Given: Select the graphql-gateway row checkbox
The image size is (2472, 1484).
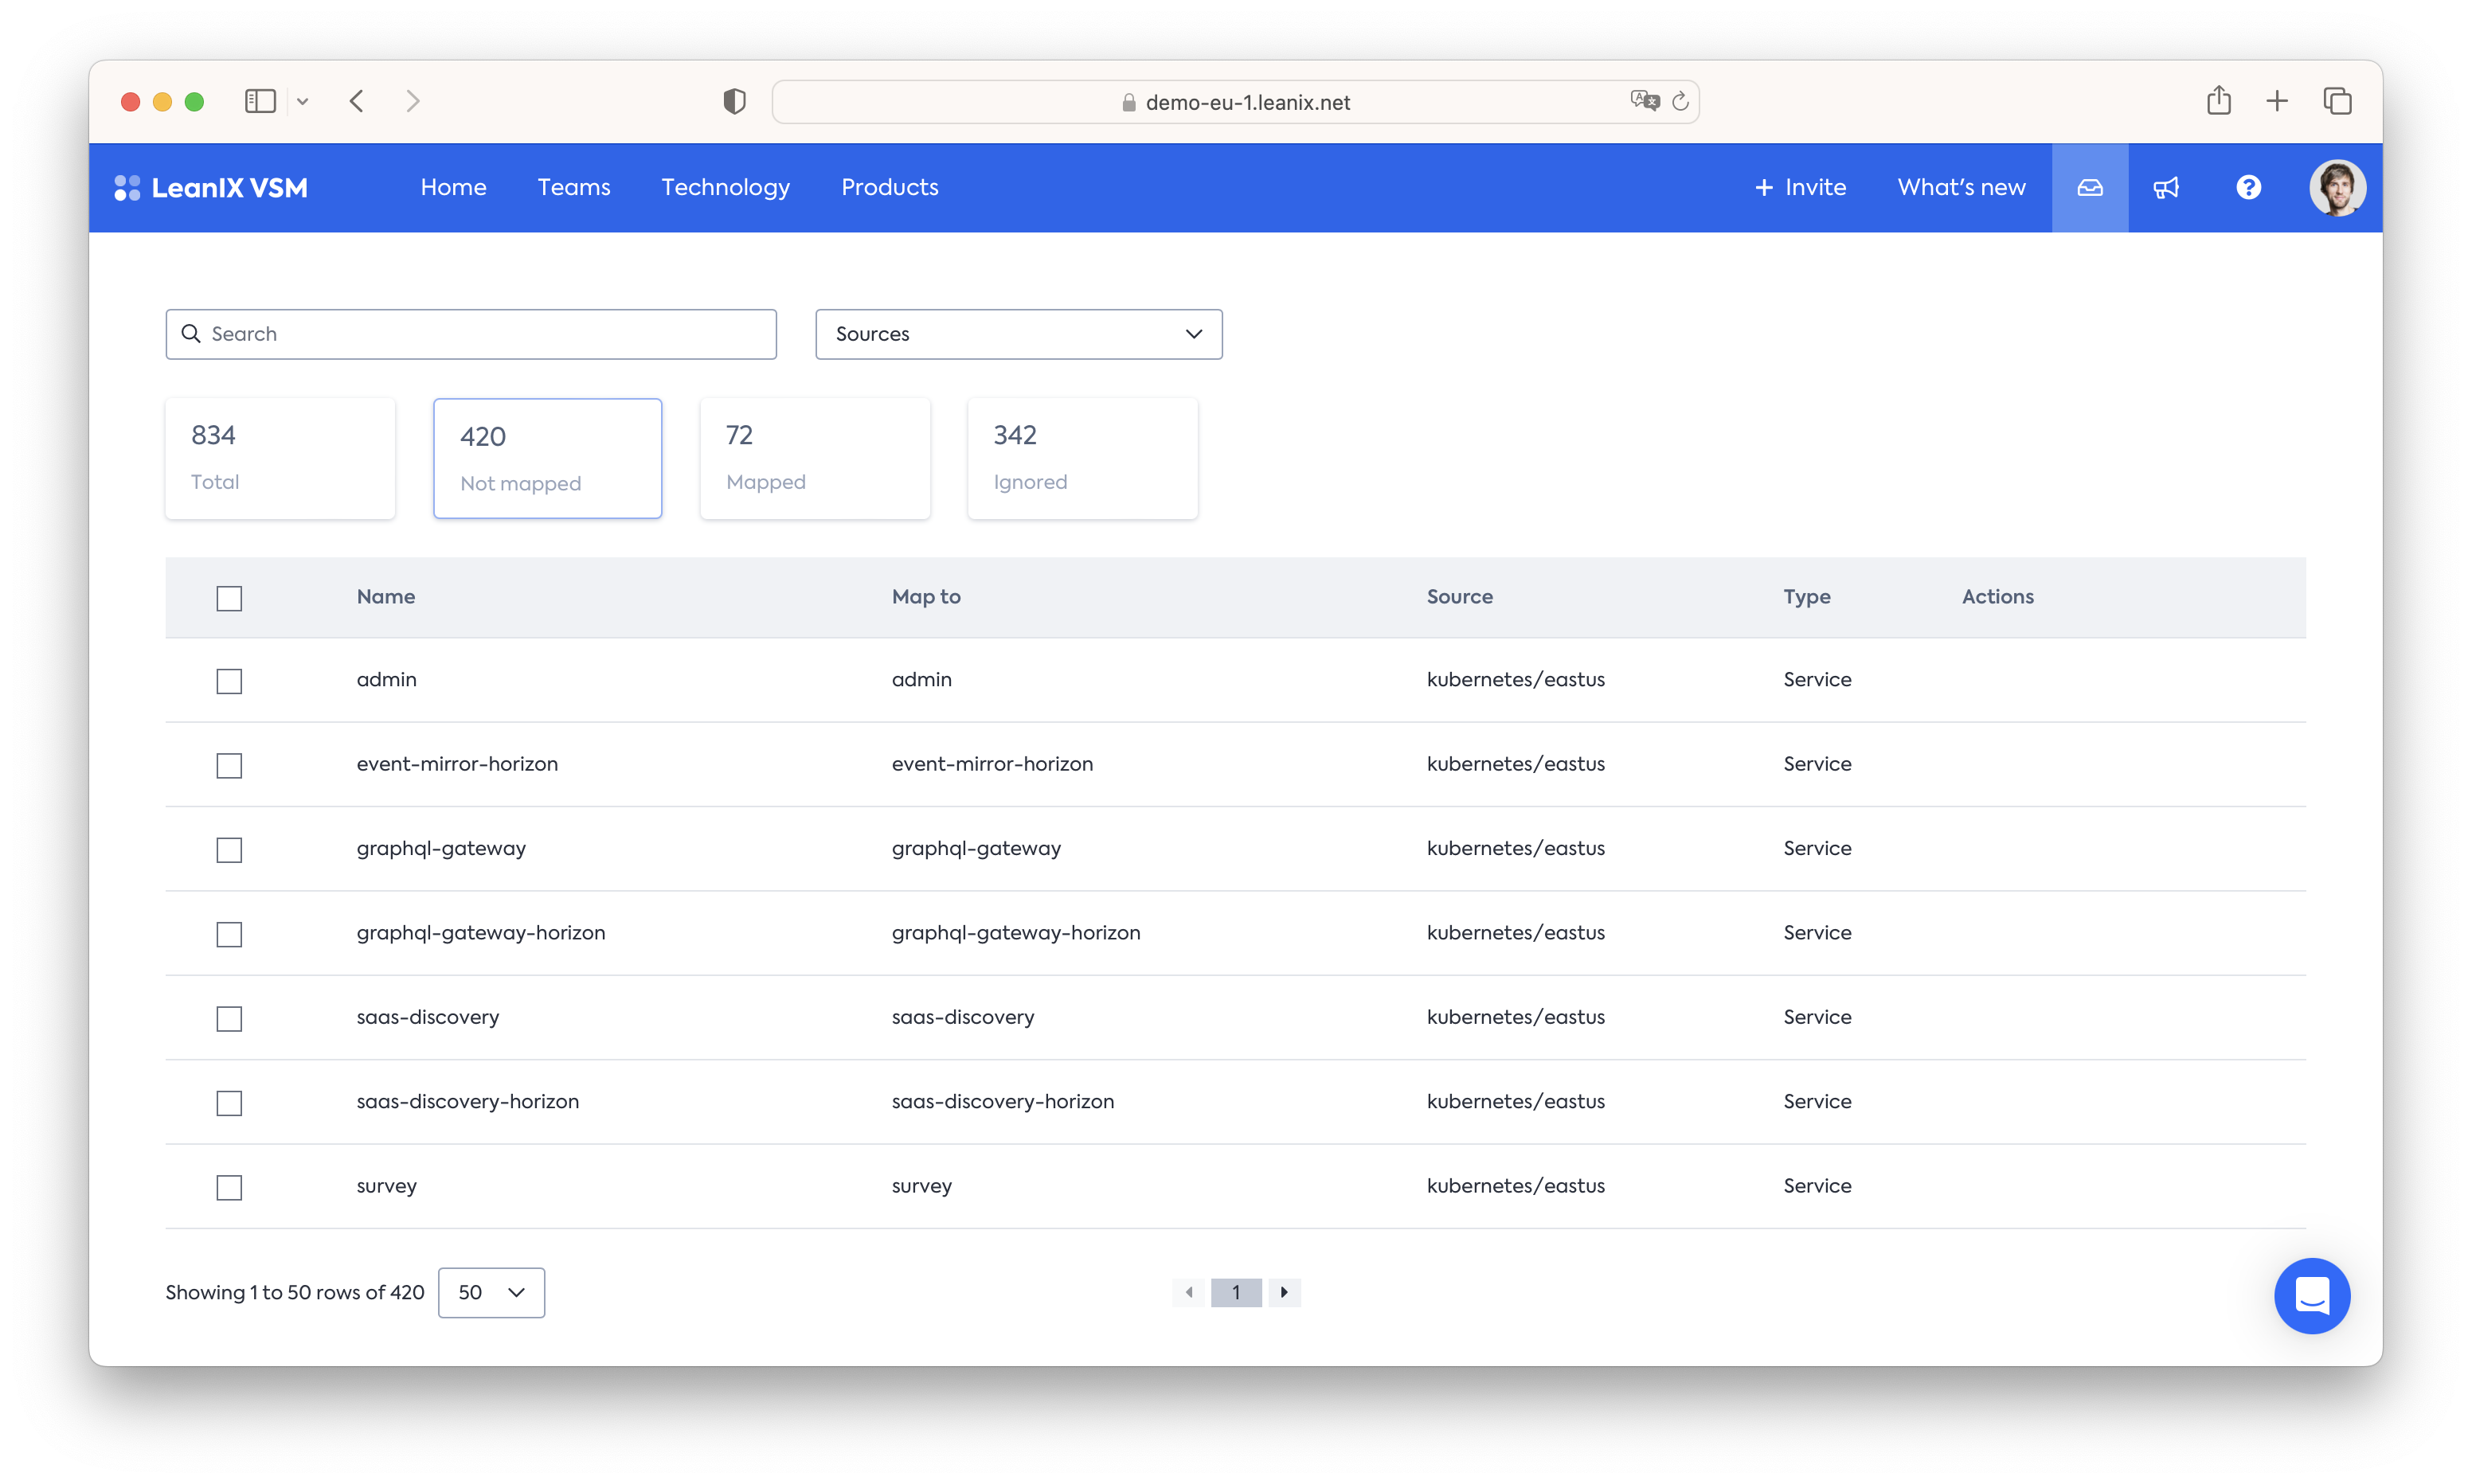Looking at the screenshot, I should 229,850.
